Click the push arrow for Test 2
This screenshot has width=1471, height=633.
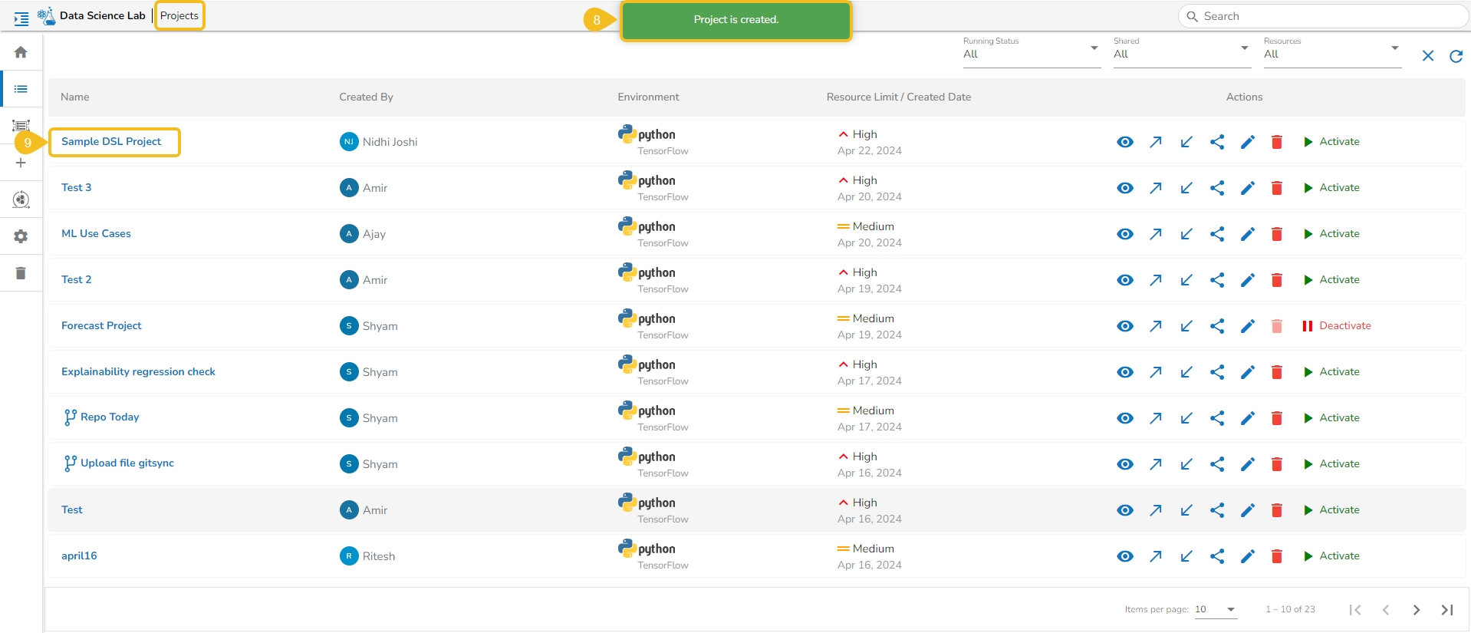tap(1155, 280)
